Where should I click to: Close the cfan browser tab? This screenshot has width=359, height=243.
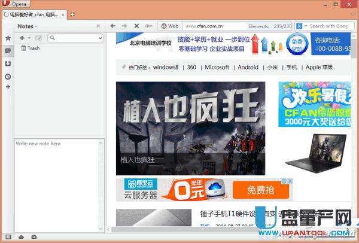63,15
